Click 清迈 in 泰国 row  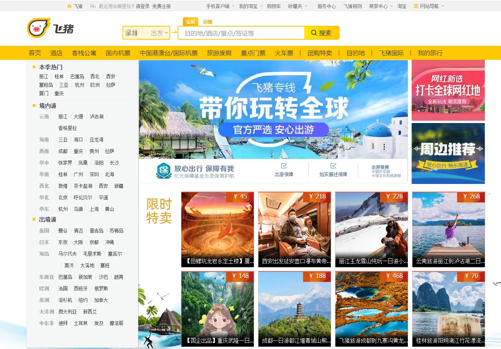coord(78,231)
